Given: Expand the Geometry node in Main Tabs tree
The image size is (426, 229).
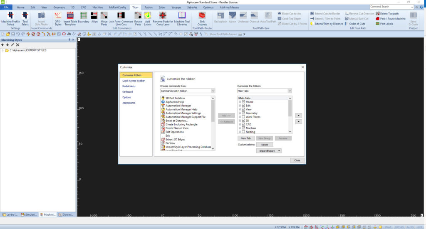Looking at the screenshot, I should 240,113.
